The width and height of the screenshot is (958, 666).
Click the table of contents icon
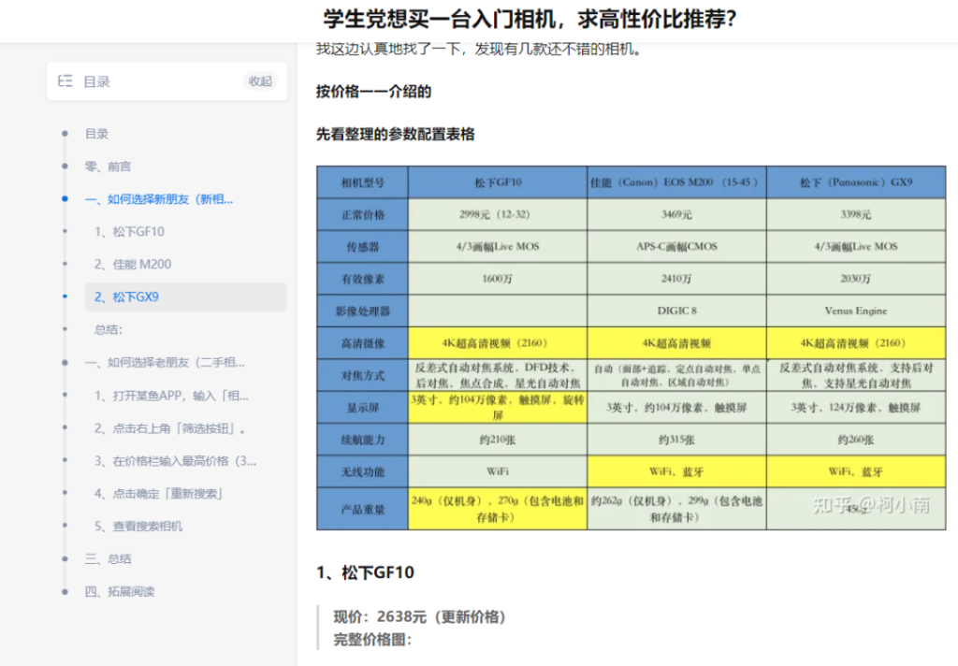pos(65,80)
